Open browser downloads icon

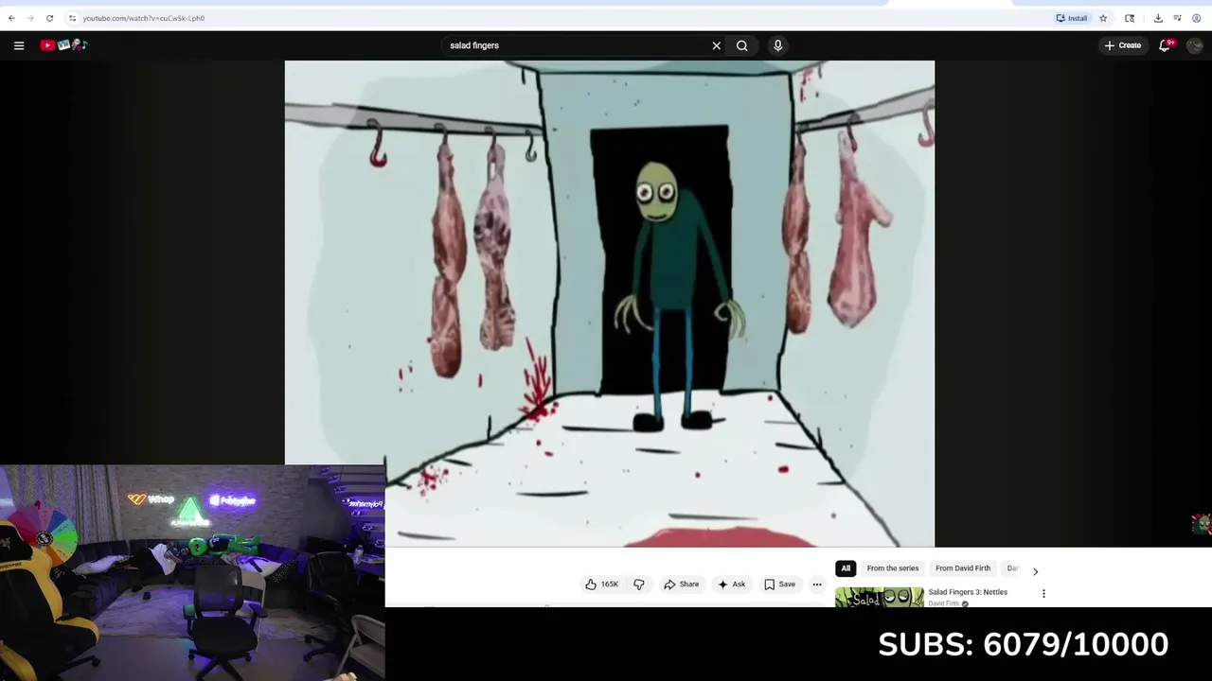[x=1158, y=18]
